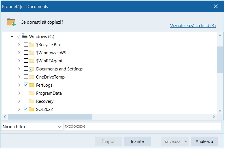Viewport: 225px width, 149px height.
Task: Click the $Recycle.Bin folder icon
Action: click(x=32, y=45)
